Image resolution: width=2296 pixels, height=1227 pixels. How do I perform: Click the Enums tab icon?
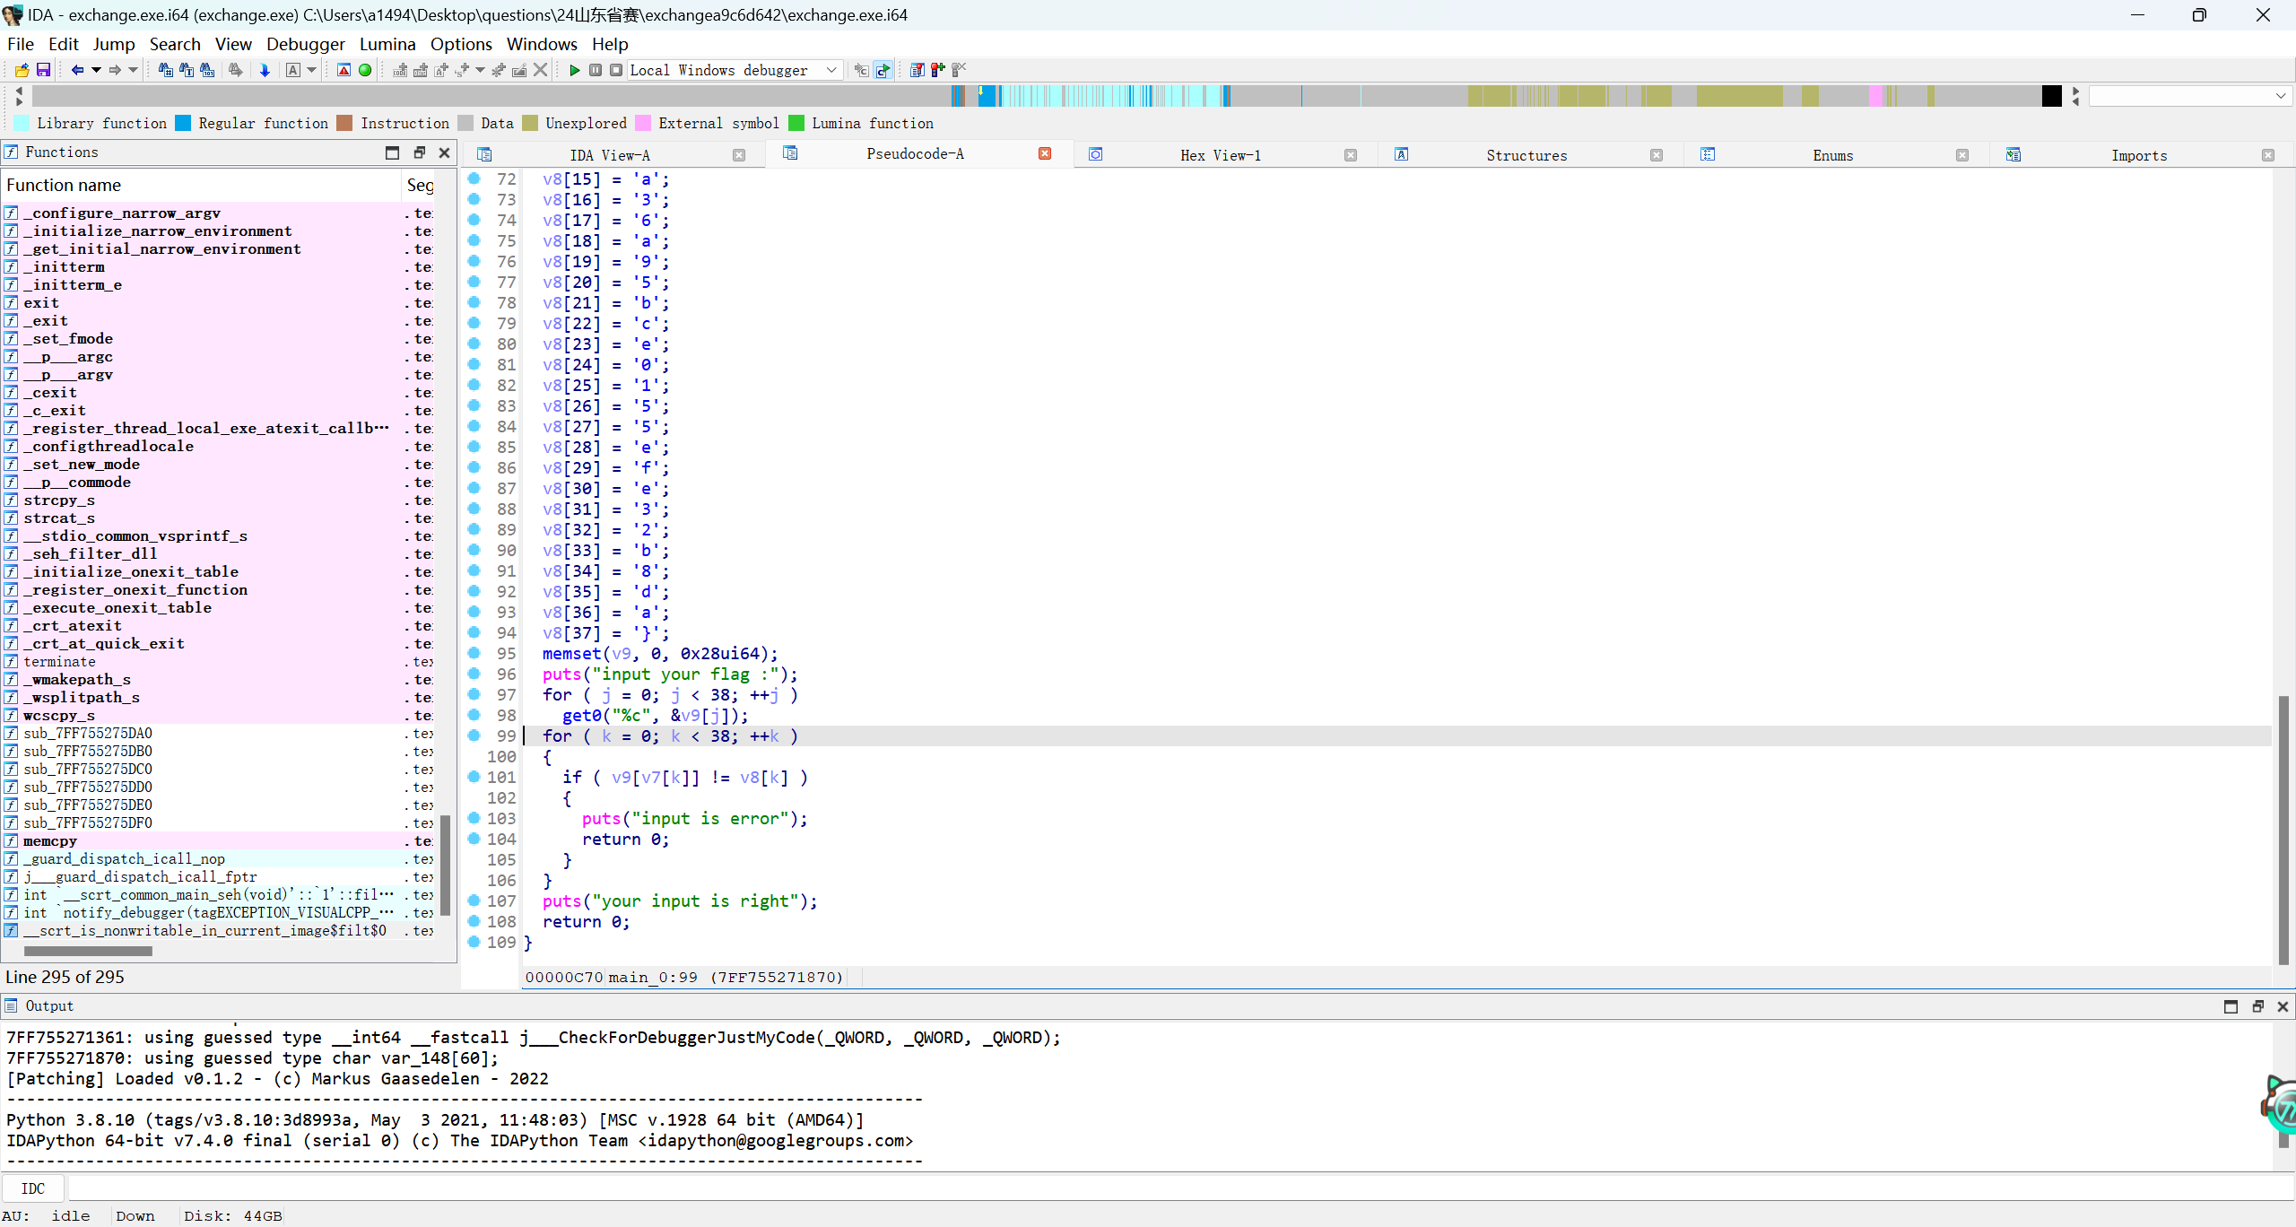(1708, 154)
